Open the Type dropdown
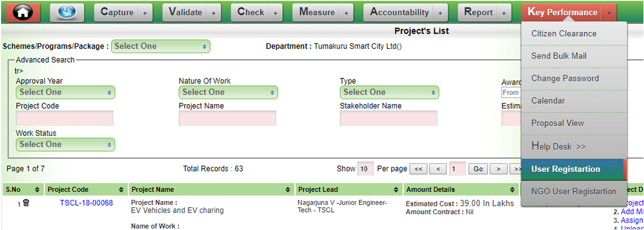This screenshot has height=230, width=644. (389, 92)
